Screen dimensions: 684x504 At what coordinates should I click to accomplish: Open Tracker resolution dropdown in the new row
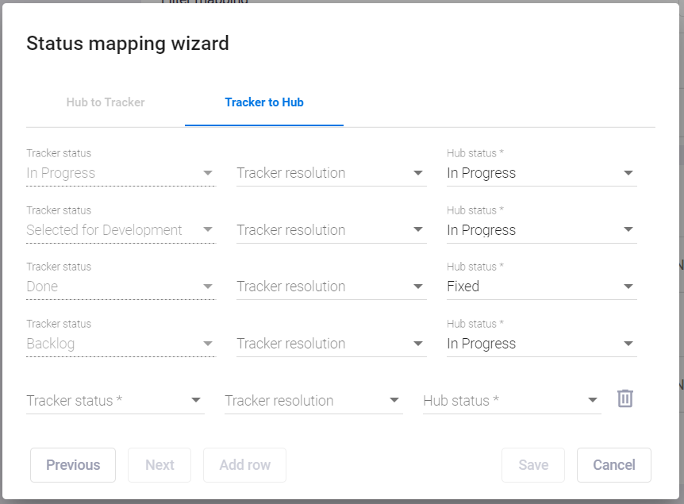313,401
